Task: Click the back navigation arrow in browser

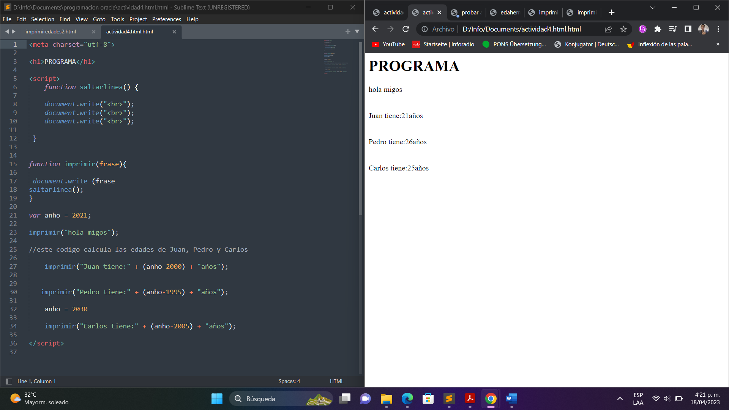Action: click(x=375, y=29)
